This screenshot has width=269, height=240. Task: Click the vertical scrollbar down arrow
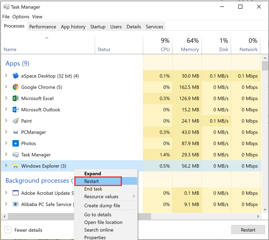(265, 209)
